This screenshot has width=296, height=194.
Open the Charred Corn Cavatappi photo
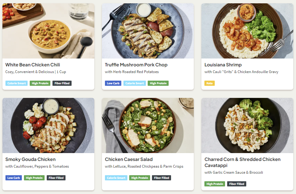(x=247, y=125)
